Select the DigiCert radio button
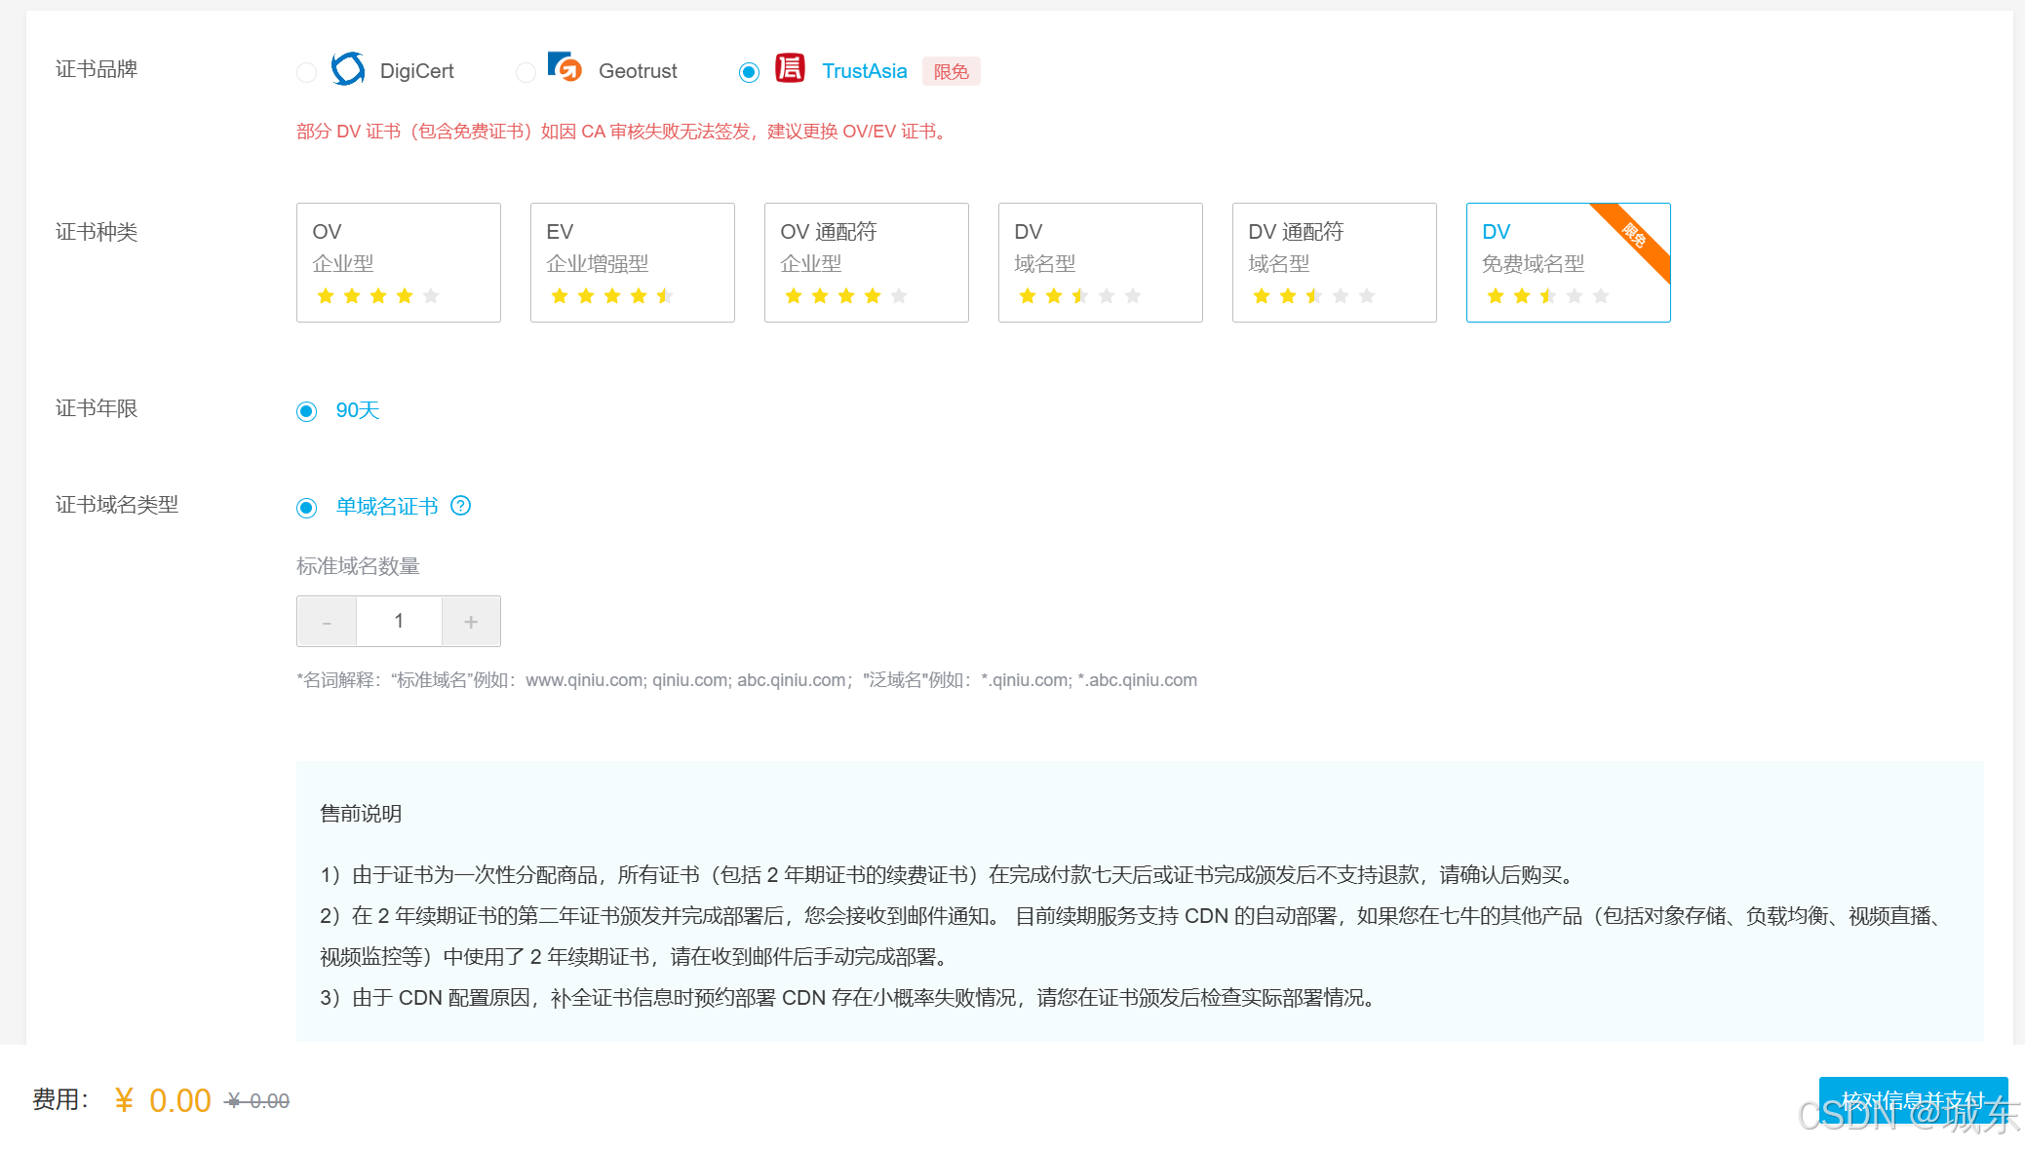Screen dimensions: 2025x1149 click(x=307, y=72)
